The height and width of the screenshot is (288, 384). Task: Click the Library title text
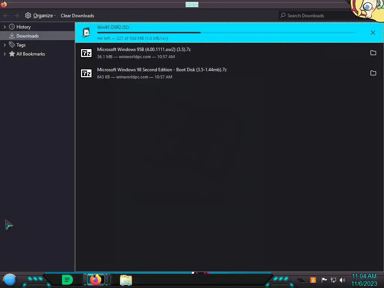coord(192,4)
